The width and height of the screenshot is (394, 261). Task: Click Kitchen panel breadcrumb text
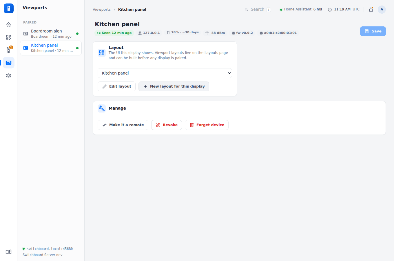[132, 10]
